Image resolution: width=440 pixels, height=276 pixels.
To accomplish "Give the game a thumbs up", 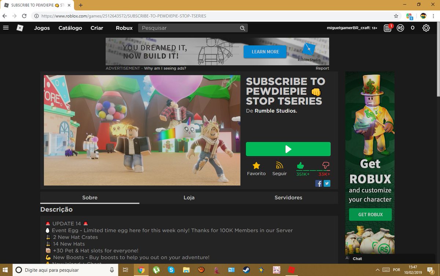I will point(301,166).
